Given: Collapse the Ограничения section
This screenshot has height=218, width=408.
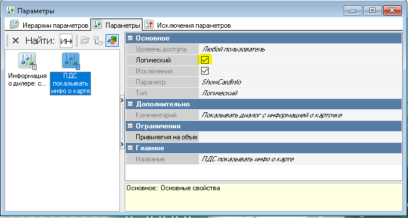Looking at the screenshot, I should coord(130,126).
